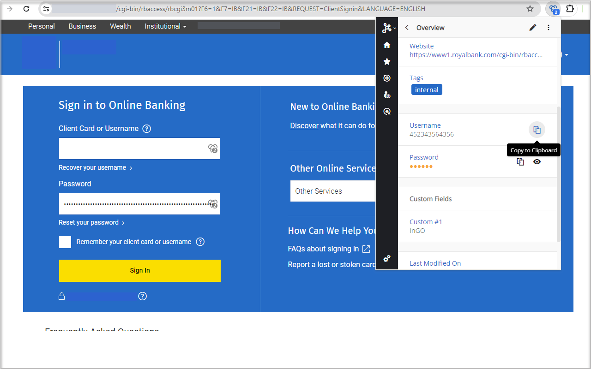Edit this entry using the pencil icon
591x369 pixels.
coord(533,28)
